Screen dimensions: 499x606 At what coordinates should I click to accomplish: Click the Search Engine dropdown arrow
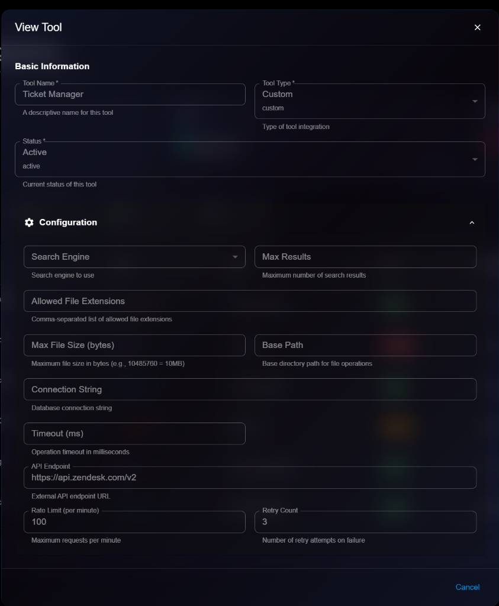click(236, 256)
